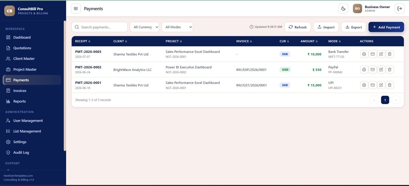Open Invoices page
409x186 pixels.
[32, 91]
